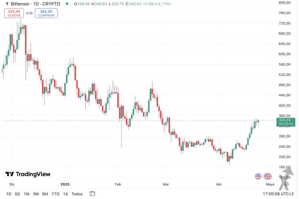
Task: Click the current price label 343,55 on axis
Action: pyautogui.click(x=285, y=120)
